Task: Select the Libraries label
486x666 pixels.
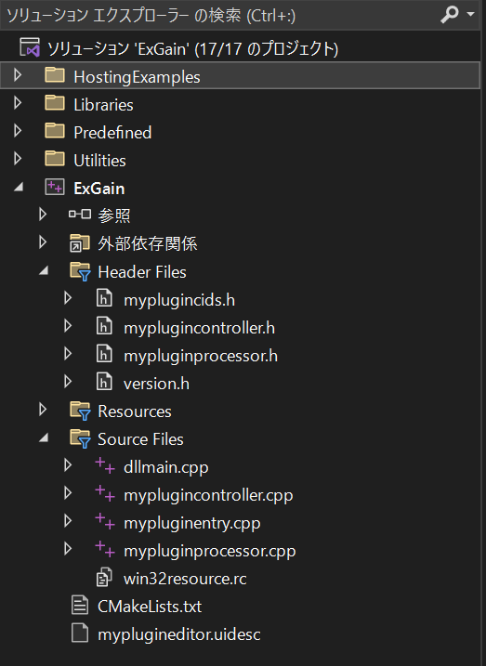Action: 103,105
